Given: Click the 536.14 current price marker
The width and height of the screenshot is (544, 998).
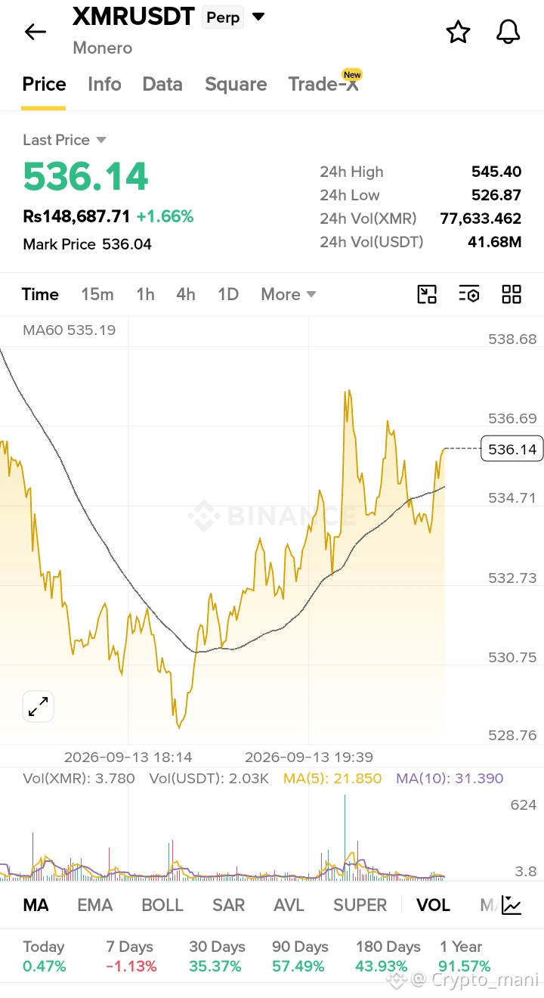Looking at the screenshot, I should (512, 449).
